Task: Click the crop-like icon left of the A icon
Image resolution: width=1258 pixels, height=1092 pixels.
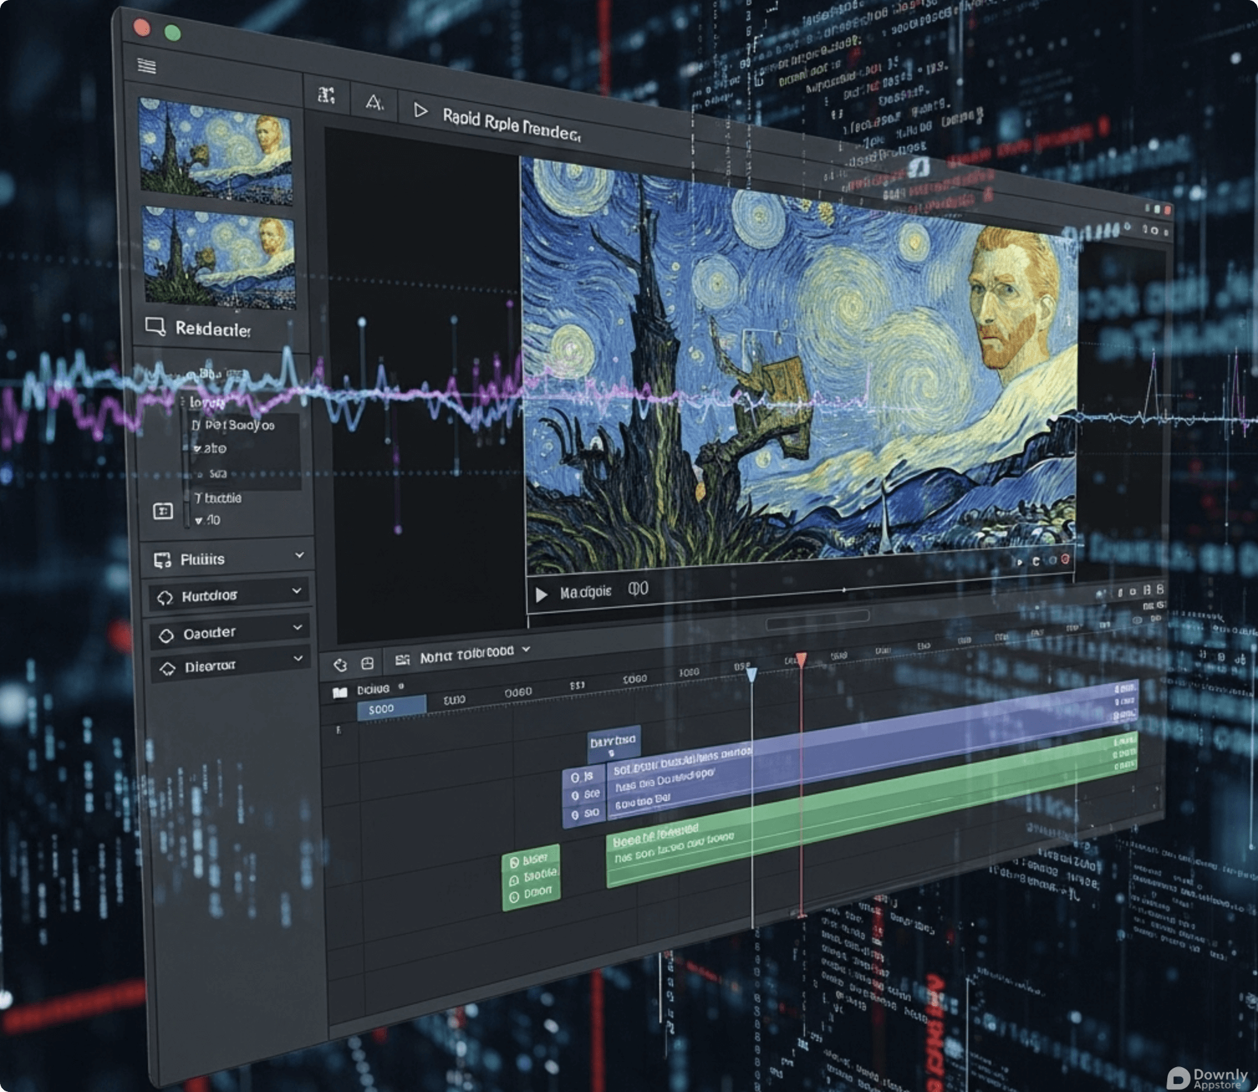Action: 327,95
